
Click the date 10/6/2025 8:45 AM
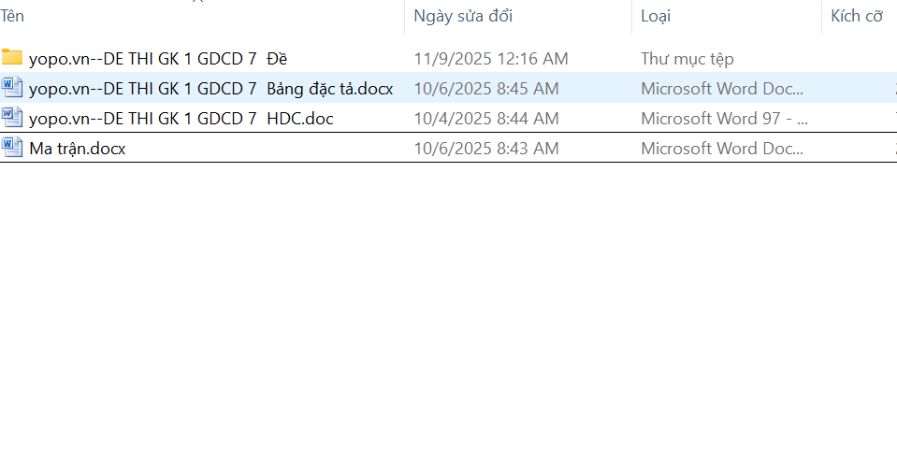point(485,89)
